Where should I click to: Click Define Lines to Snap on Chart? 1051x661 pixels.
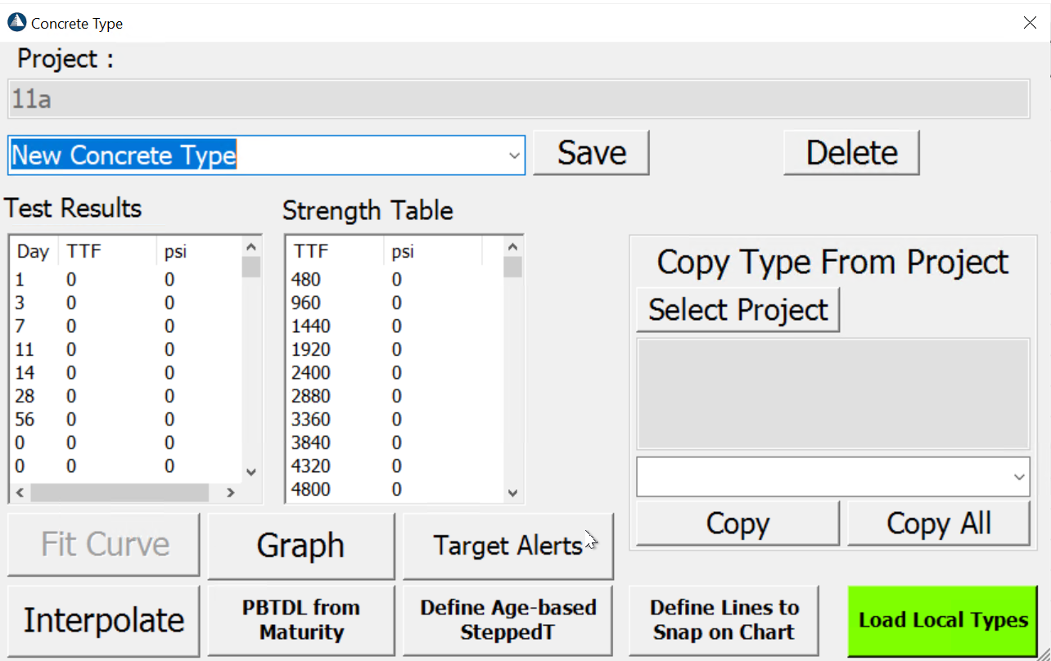(x=724, y=620)
